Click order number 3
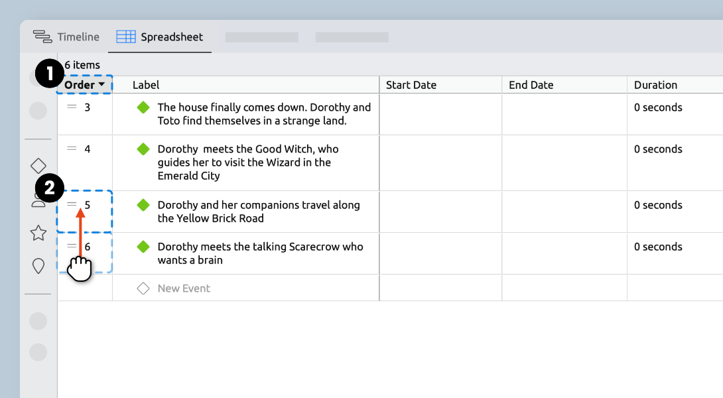The image size is (723, 398). click(x=87, y=107)
